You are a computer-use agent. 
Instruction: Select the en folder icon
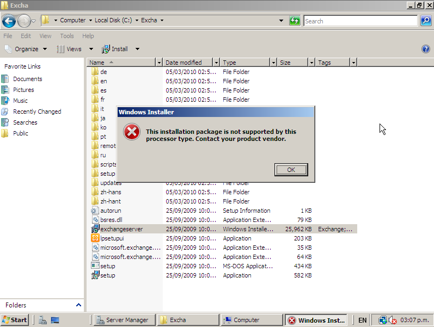point(95,81)
